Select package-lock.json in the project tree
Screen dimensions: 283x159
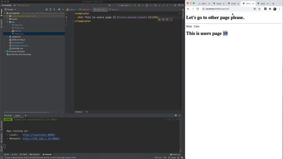click(19, 45)
